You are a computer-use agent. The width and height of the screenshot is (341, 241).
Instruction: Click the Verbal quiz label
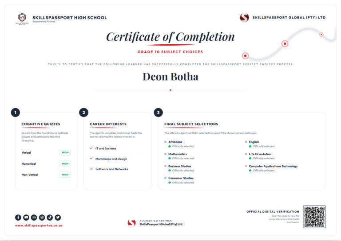coord(26,152)
